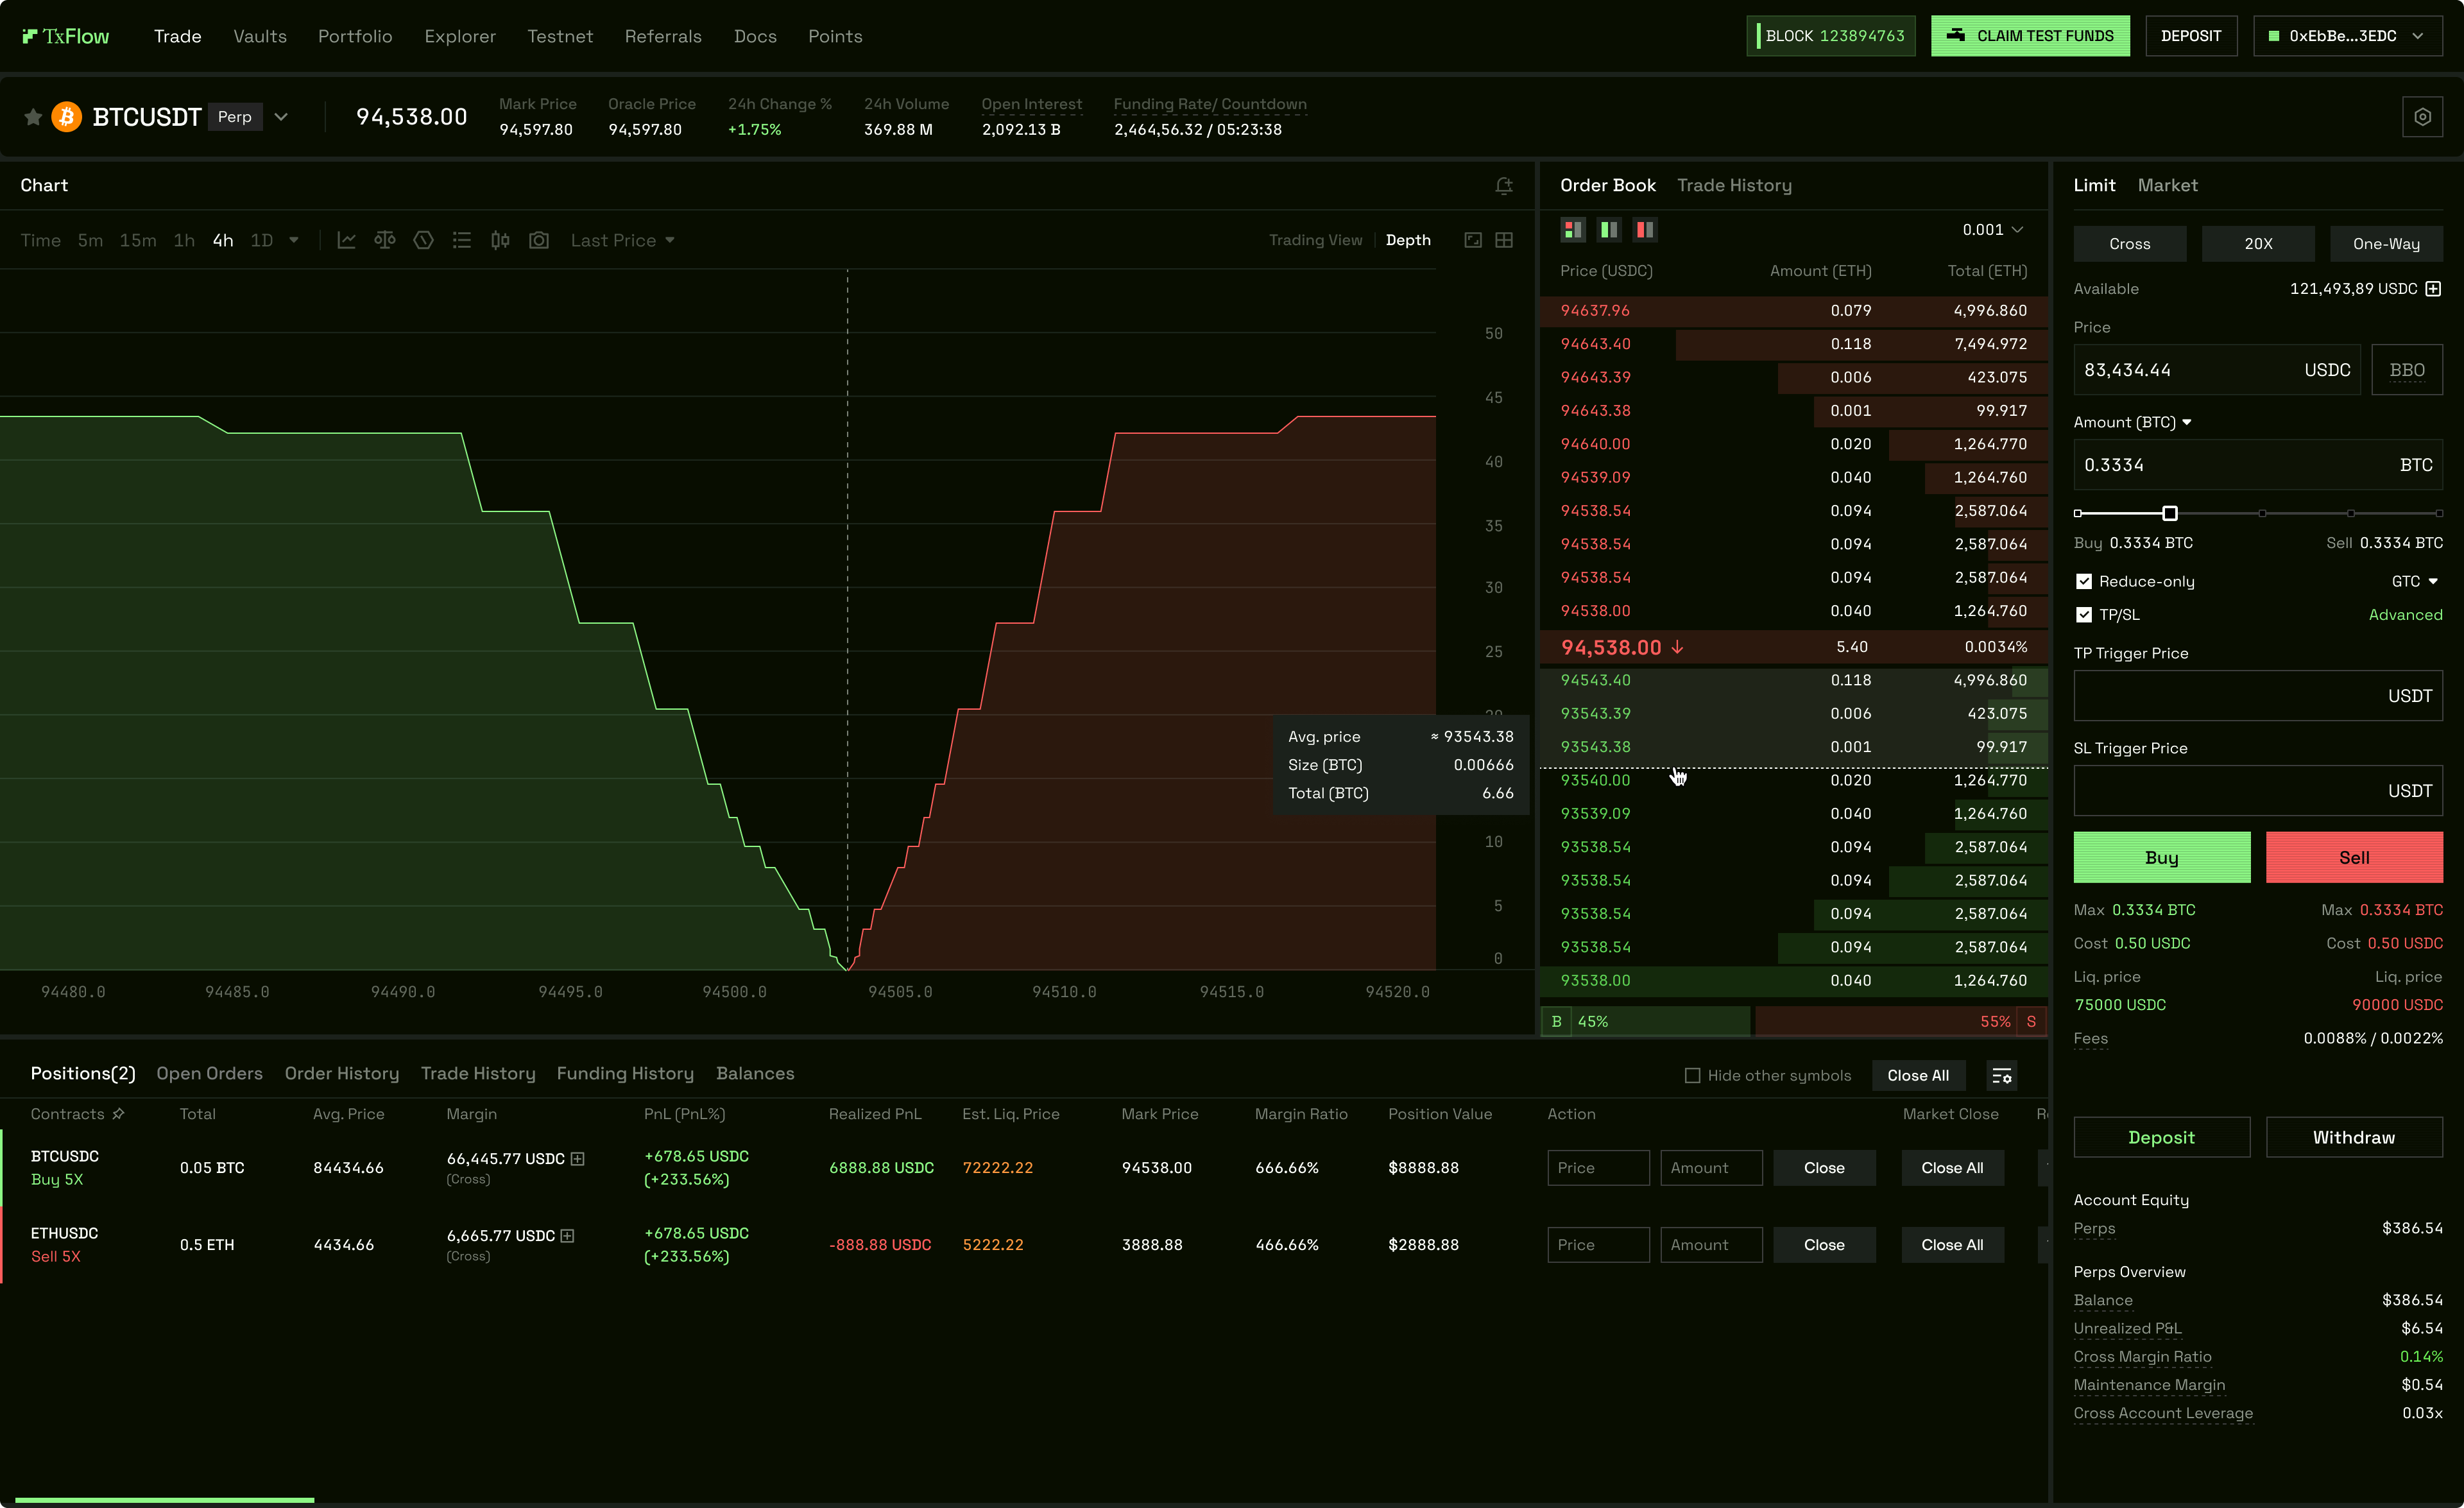Open the Vaults menu item
Viewport: 2464px width, 1508px height.
pyautogui.click(x=259, y=36)
